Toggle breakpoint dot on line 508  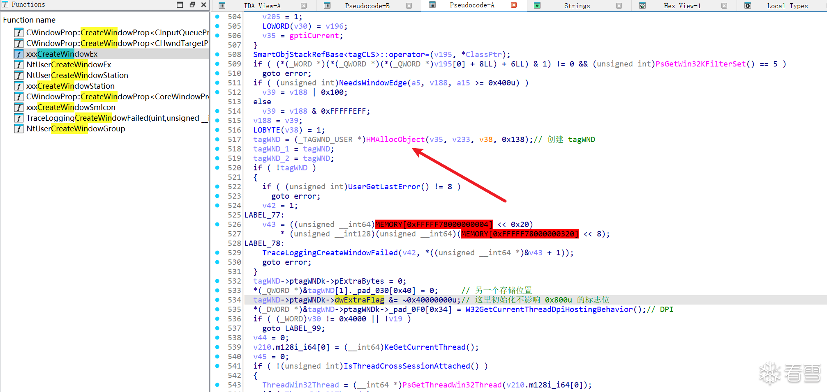(x=217, y=54)
